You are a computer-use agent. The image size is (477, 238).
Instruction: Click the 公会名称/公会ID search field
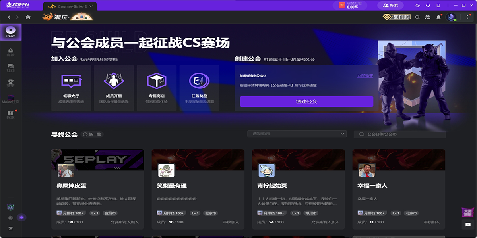tap(399, 134)
